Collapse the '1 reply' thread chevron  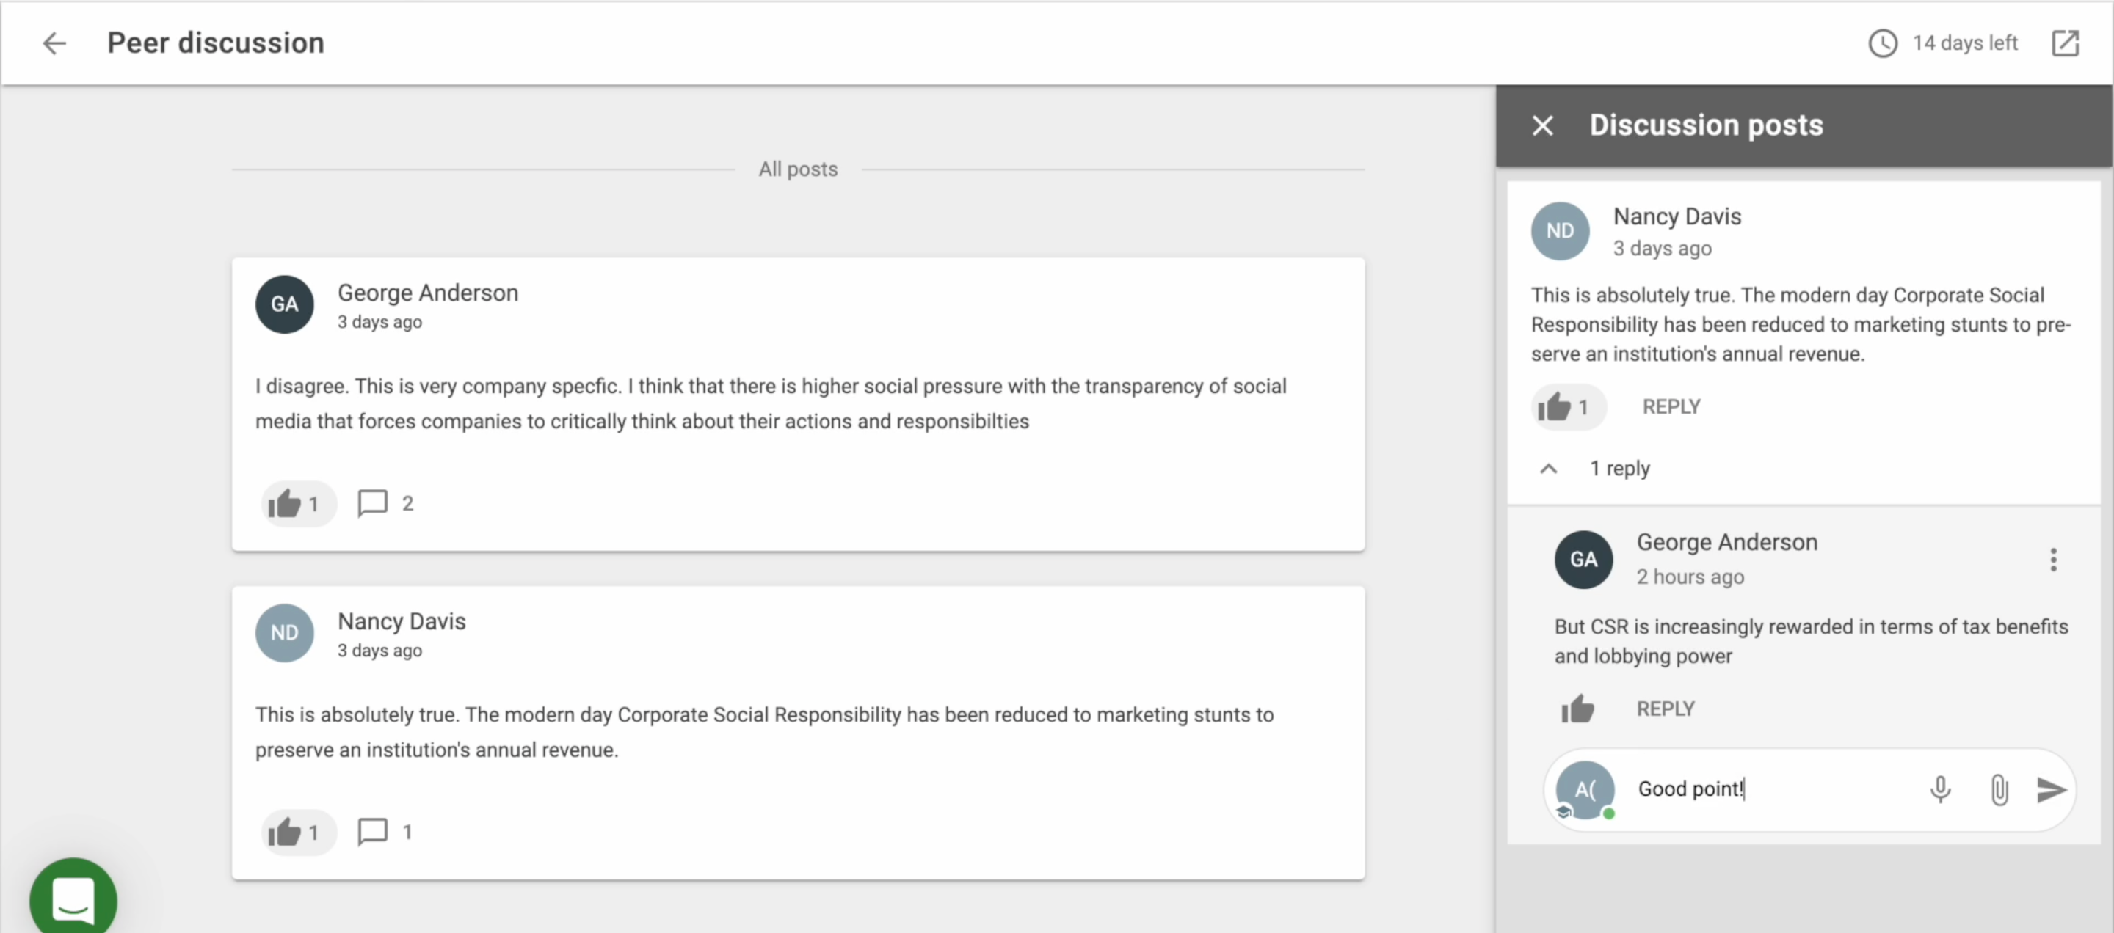tap(1549, 468)
